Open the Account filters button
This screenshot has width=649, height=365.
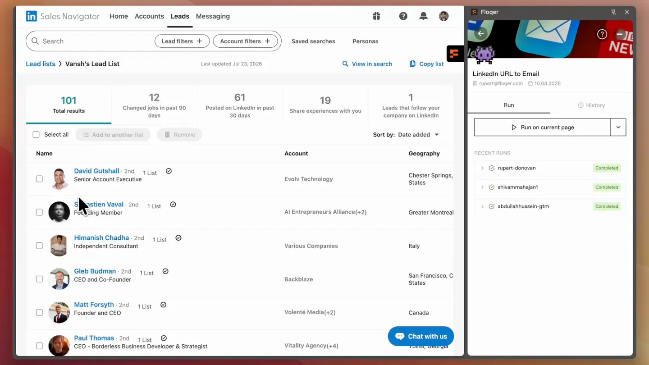click(x=246, y=41)
